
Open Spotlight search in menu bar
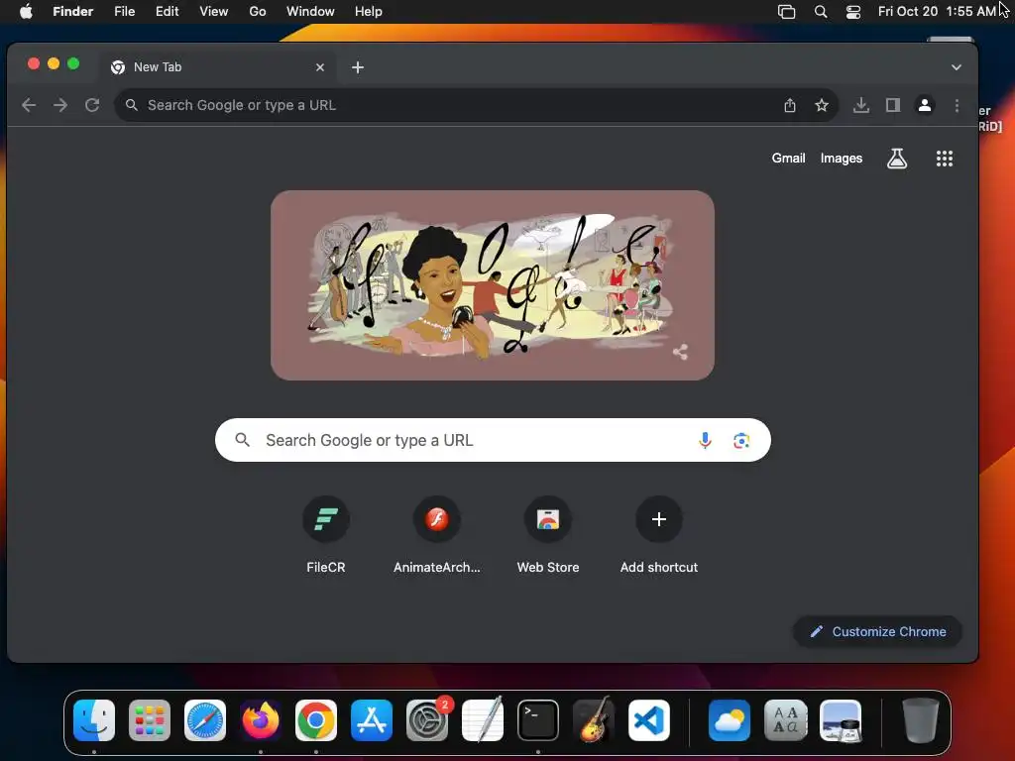(x=820, y=12)
